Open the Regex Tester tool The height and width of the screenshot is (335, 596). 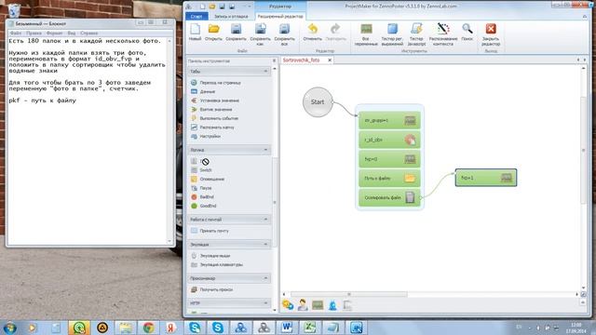click(x=392, y=34)
